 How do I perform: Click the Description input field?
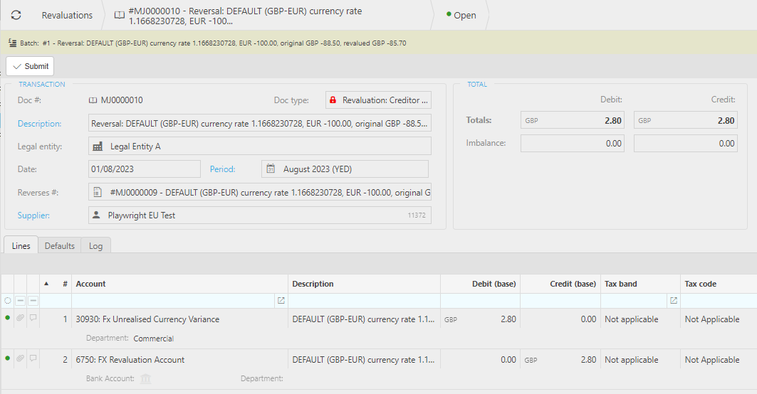[x=260, y=123]
